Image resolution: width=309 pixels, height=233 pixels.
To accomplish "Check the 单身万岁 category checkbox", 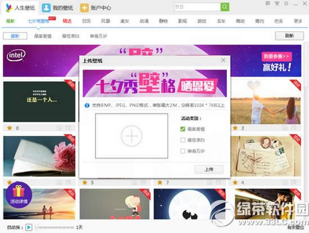I will 183,151.
